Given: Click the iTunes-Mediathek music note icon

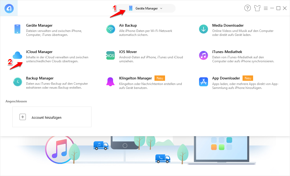Looking at the screenshot, I should pos(204,55).
